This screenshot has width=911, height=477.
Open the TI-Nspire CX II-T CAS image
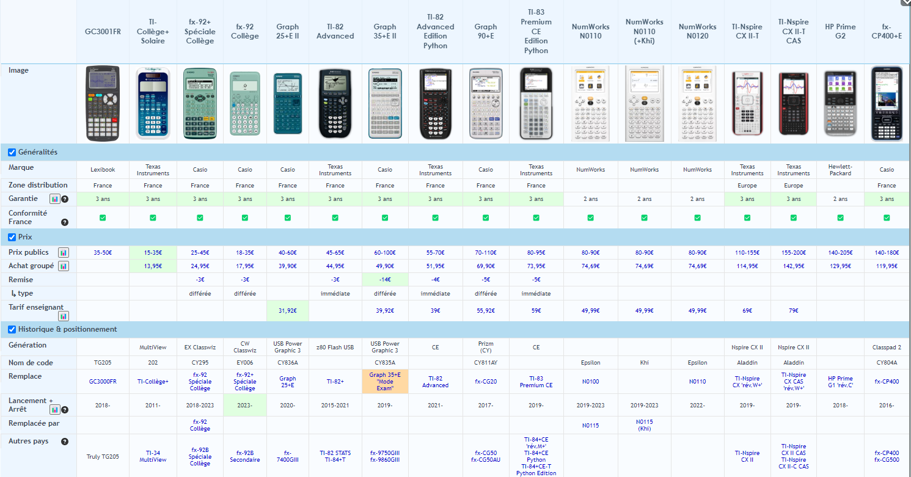(793, 103)
